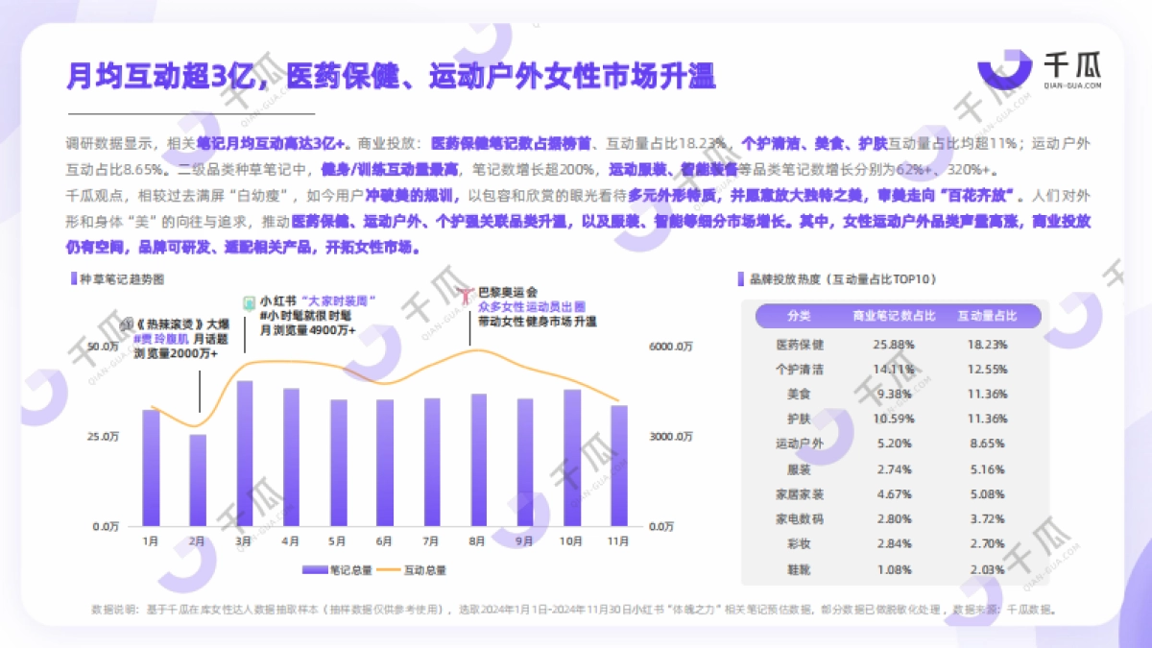Click the 鞋靴 entry at the table bottom
Screen dimensions: 1152x648
coord(800,570)
